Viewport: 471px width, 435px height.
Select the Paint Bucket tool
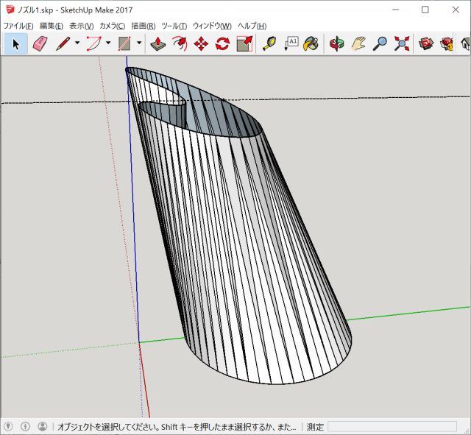tap(311, 43)
